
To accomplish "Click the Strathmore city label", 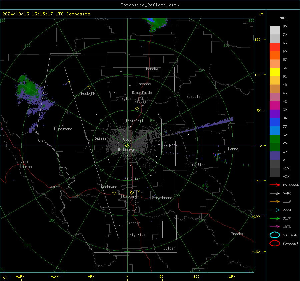I will (162, 198).
